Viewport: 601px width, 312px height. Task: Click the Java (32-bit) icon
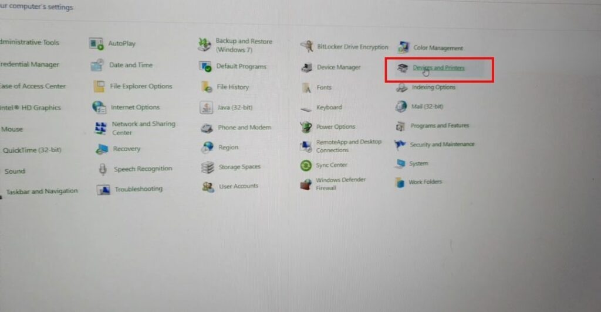[x=207, y=107]
